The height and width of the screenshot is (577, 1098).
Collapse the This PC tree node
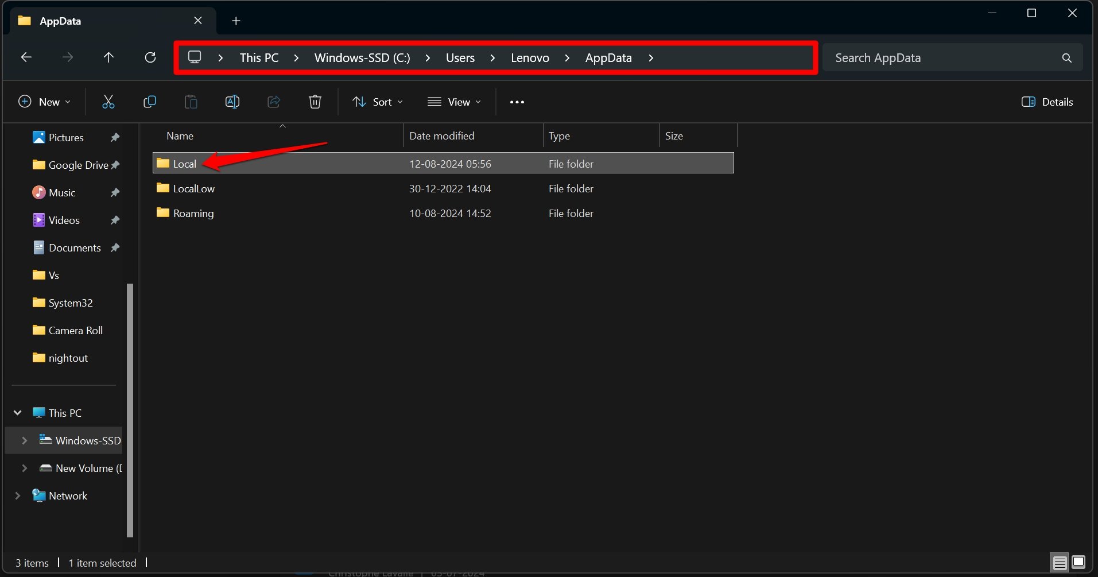(x=18, y=413)
